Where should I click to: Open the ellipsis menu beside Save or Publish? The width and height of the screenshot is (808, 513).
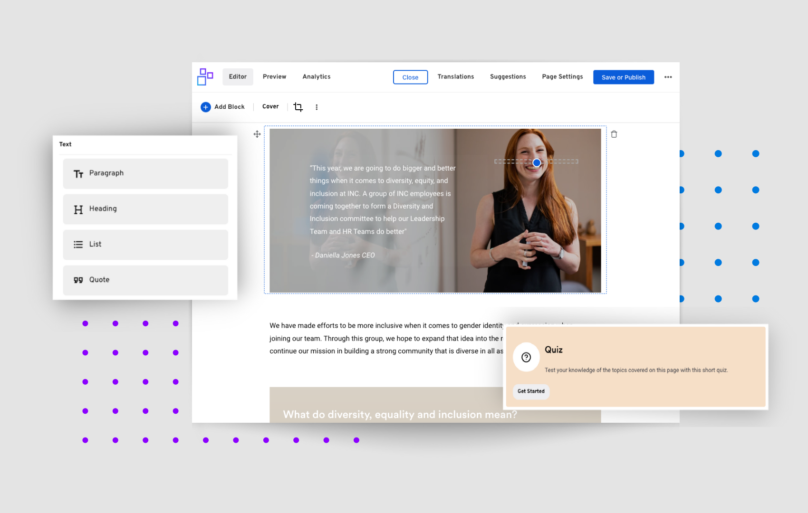click(x=668, y=76)
